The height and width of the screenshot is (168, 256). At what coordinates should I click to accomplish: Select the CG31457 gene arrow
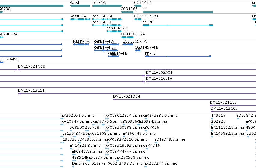tap(138, 6)
